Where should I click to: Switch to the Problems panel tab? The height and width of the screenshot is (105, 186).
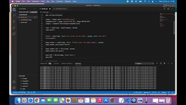pos(44,64)
